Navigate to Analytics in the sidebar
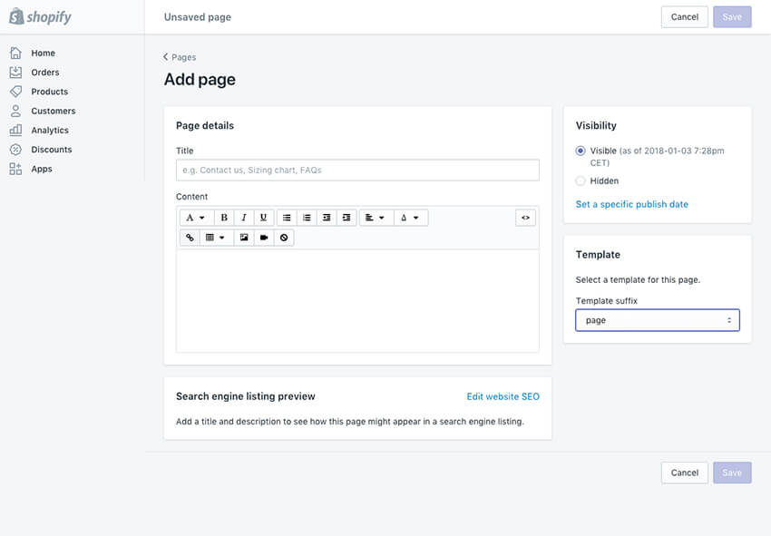Image resolution: width=771 pixels, height=536 pixels. coord(48,130)
